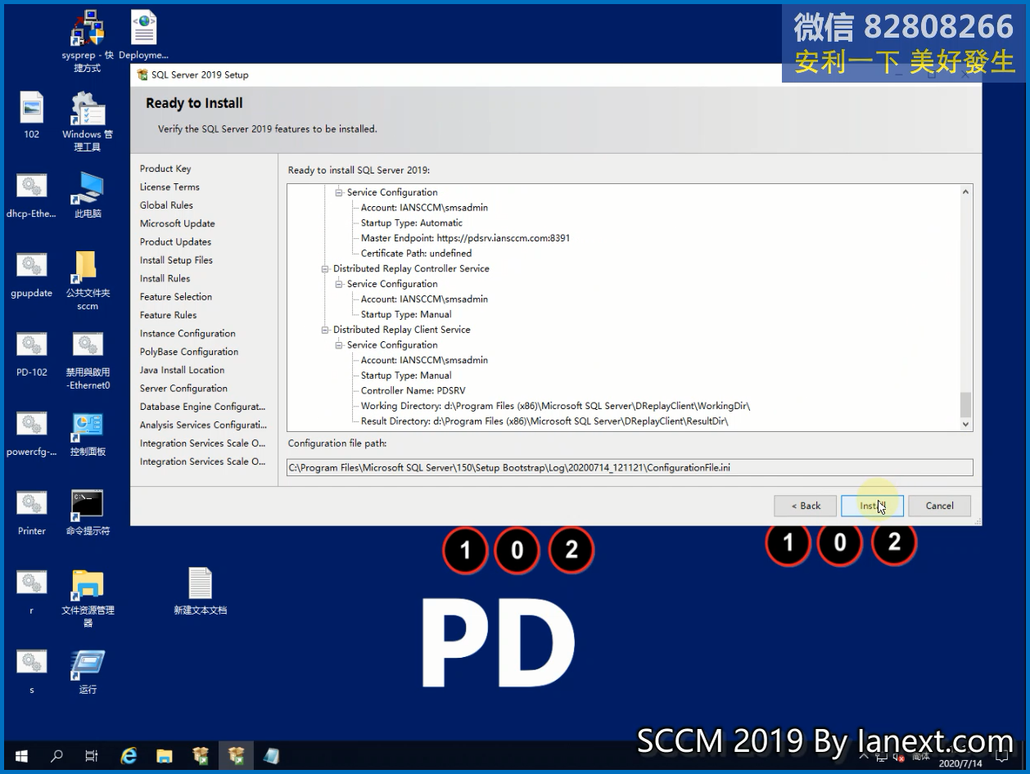Select the Product Key step

[165, 169]
